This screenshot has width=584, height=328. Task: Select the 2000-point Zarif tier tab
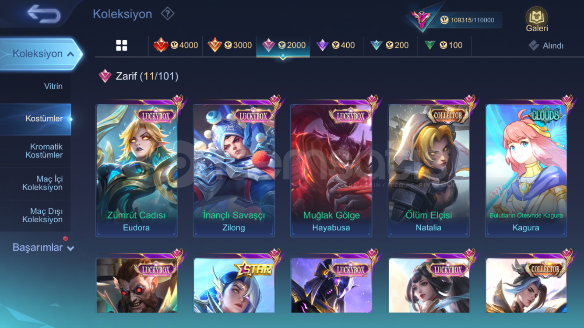tap(283, 45)
